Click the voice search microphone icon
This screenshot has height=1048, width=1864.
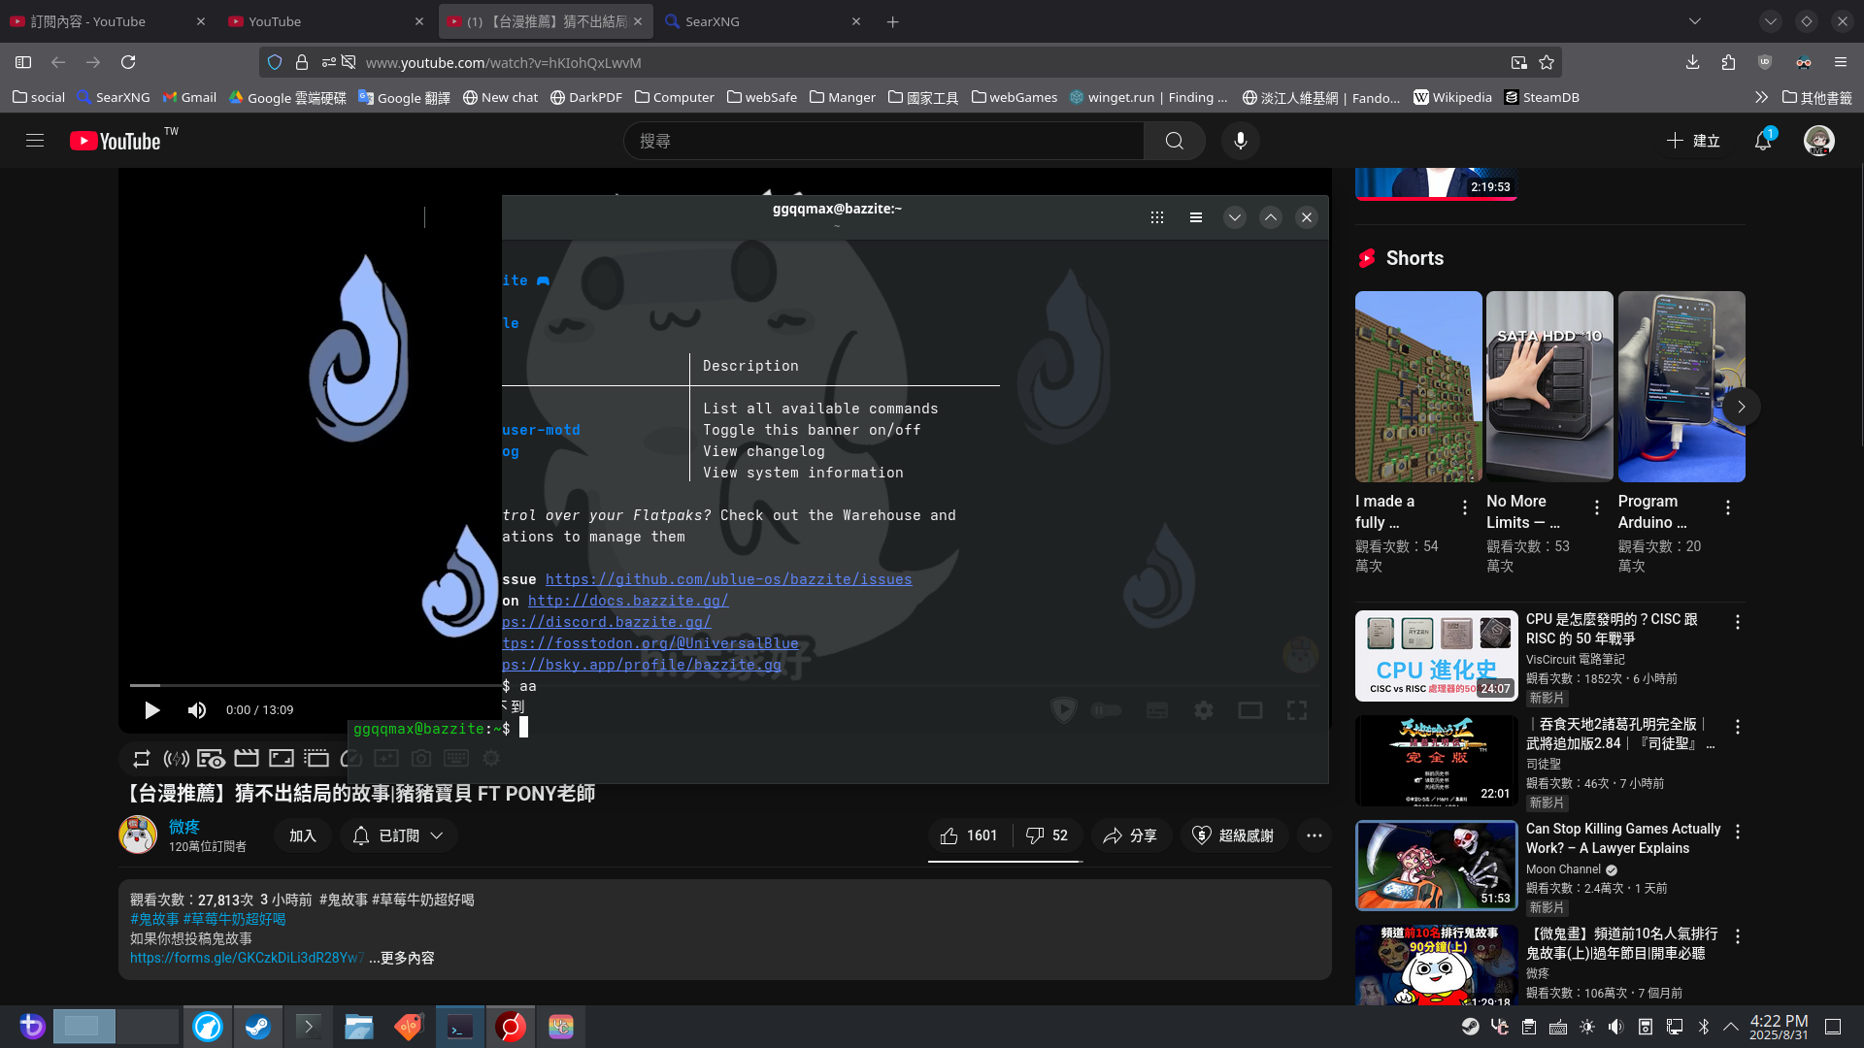[x=1240, y=141]
